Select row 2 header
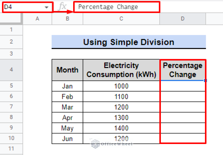Viewport: 223px width, 155px height. [x=11, y=42]
